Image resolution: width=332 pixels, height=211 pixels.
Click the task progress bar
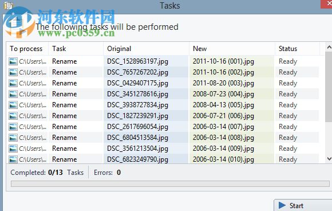tap(170, 183)
